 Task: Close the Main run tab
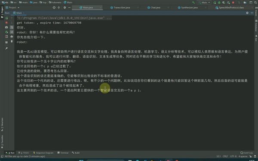click(24, 13)
